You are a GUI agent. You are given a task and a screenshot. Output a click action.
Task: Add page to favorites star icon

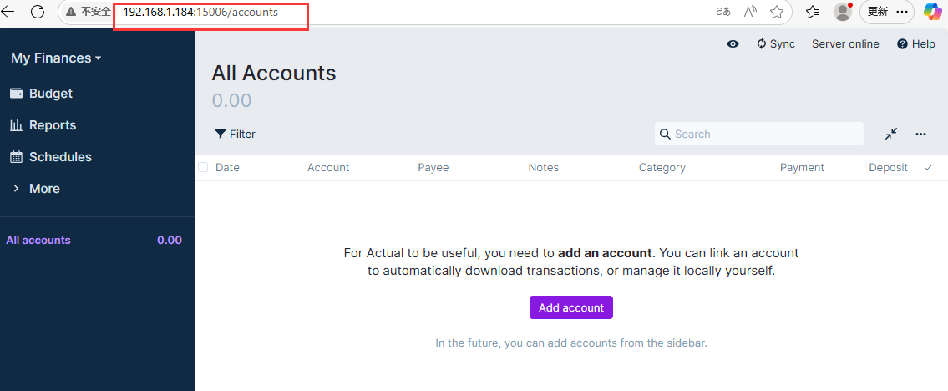click(x=777, y=12)
